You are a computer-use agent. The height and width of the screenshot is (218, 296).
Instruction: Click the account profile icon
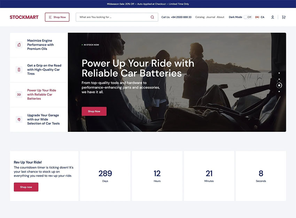273,17
